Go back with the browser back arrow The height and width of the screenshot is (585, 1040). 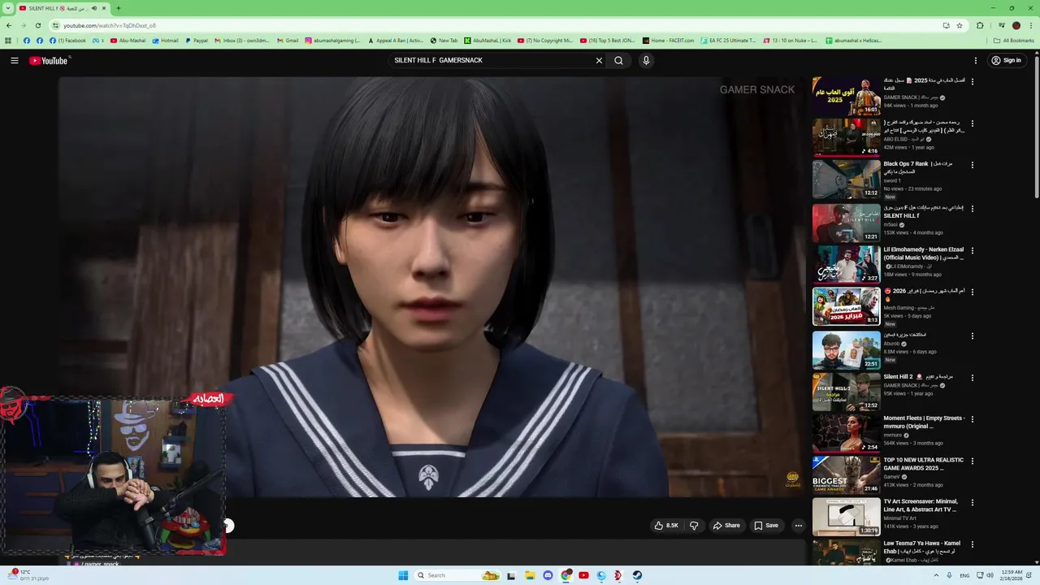coord(9,25)
